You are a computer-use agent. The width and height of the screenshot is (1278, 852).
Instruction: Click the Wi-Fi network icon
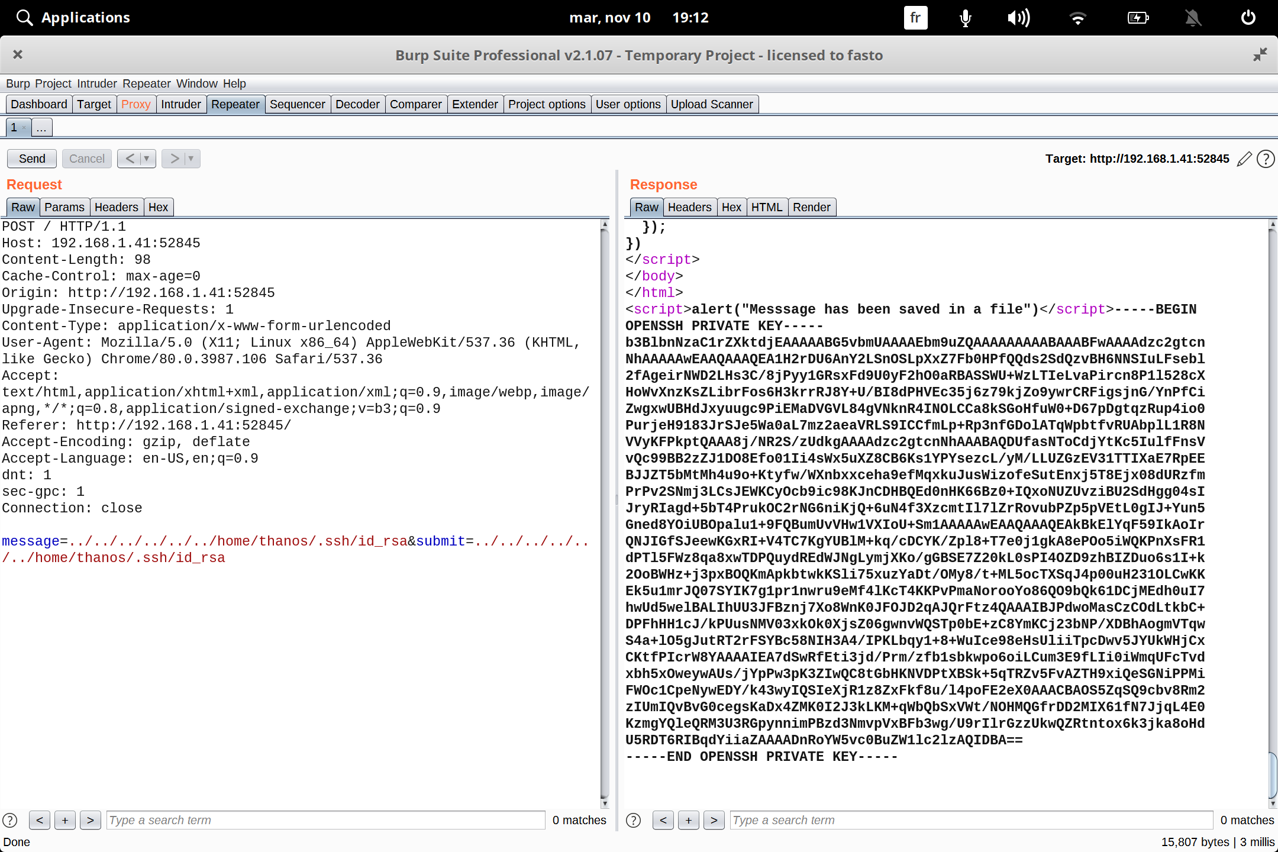tap(1078, 18)
